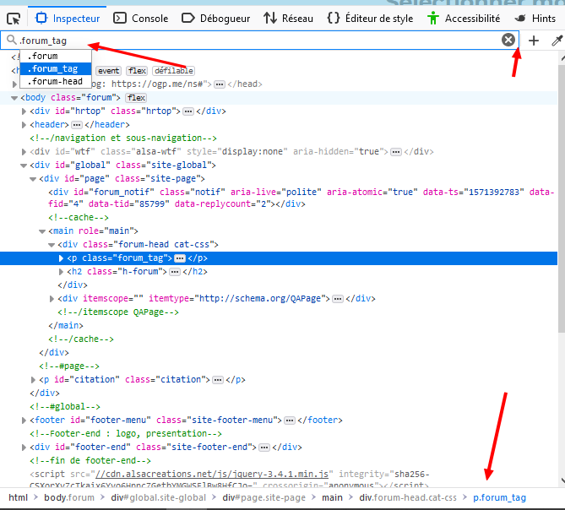The height and width of the screenshot is (510, 565).
Task: Click the défilable badge
Action: tap(173, 71)
